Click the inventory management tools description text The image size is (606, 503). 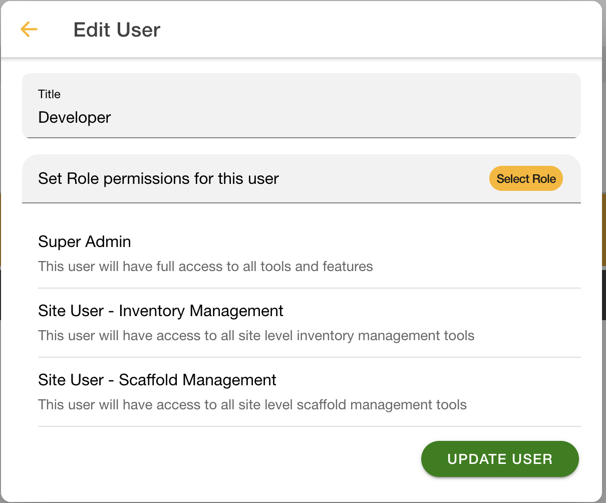[256, 336]
